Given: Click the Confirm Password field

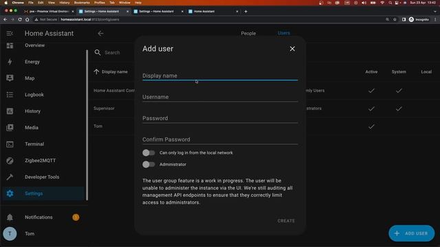Looking at the screenshot, I should coord(220,139).
